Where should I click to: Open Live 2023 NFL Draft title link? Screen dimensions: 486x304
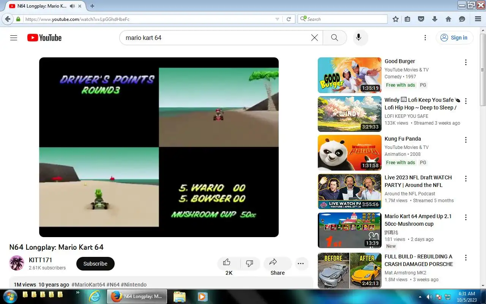(x=418, y=181)
